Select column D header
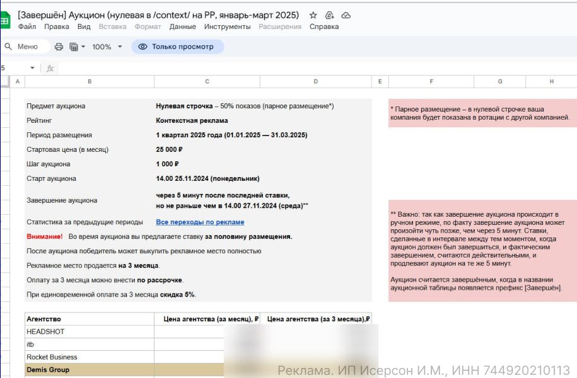This screenshot has height=378, width=577. point(316,82)
